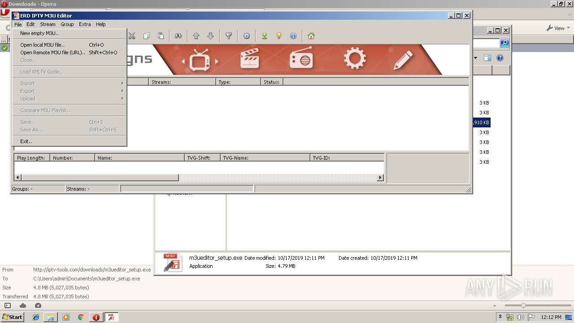
Task: Click the volume speaker tray icon
Action: [520, 317]
